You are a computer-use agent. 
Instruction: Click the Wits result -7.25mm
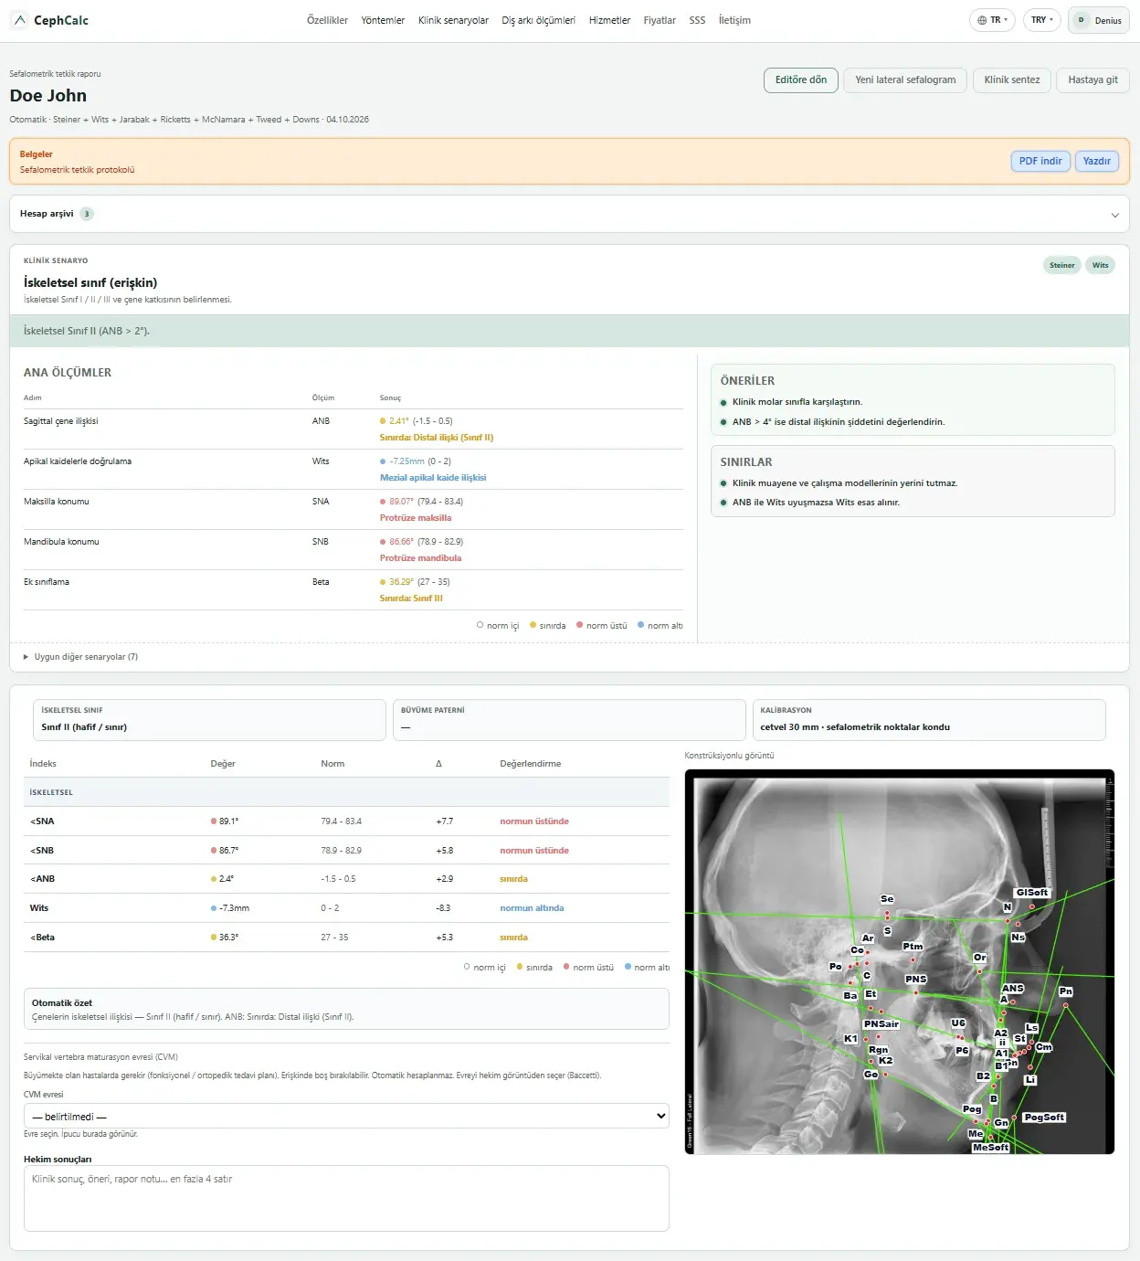(406, 461)
